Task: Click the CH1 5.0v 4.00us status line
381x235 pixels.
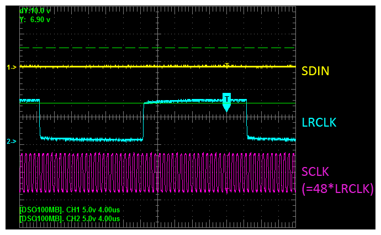Action: pyautogui.click(x=70, y=210)
